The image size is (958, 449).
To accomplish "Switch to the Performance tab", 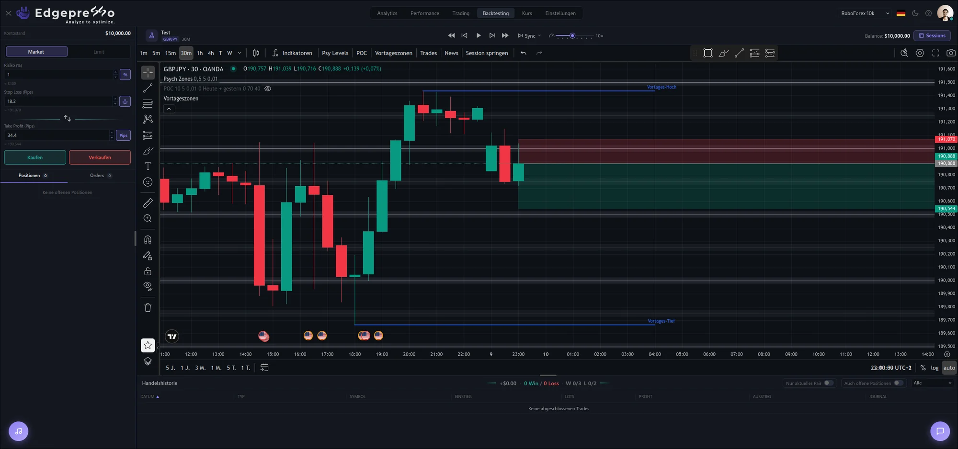I will tap(424, 13).
